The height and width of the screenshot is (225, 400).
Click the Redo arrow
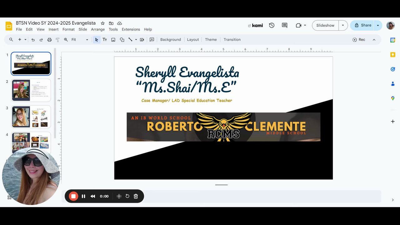coord(41,40)
